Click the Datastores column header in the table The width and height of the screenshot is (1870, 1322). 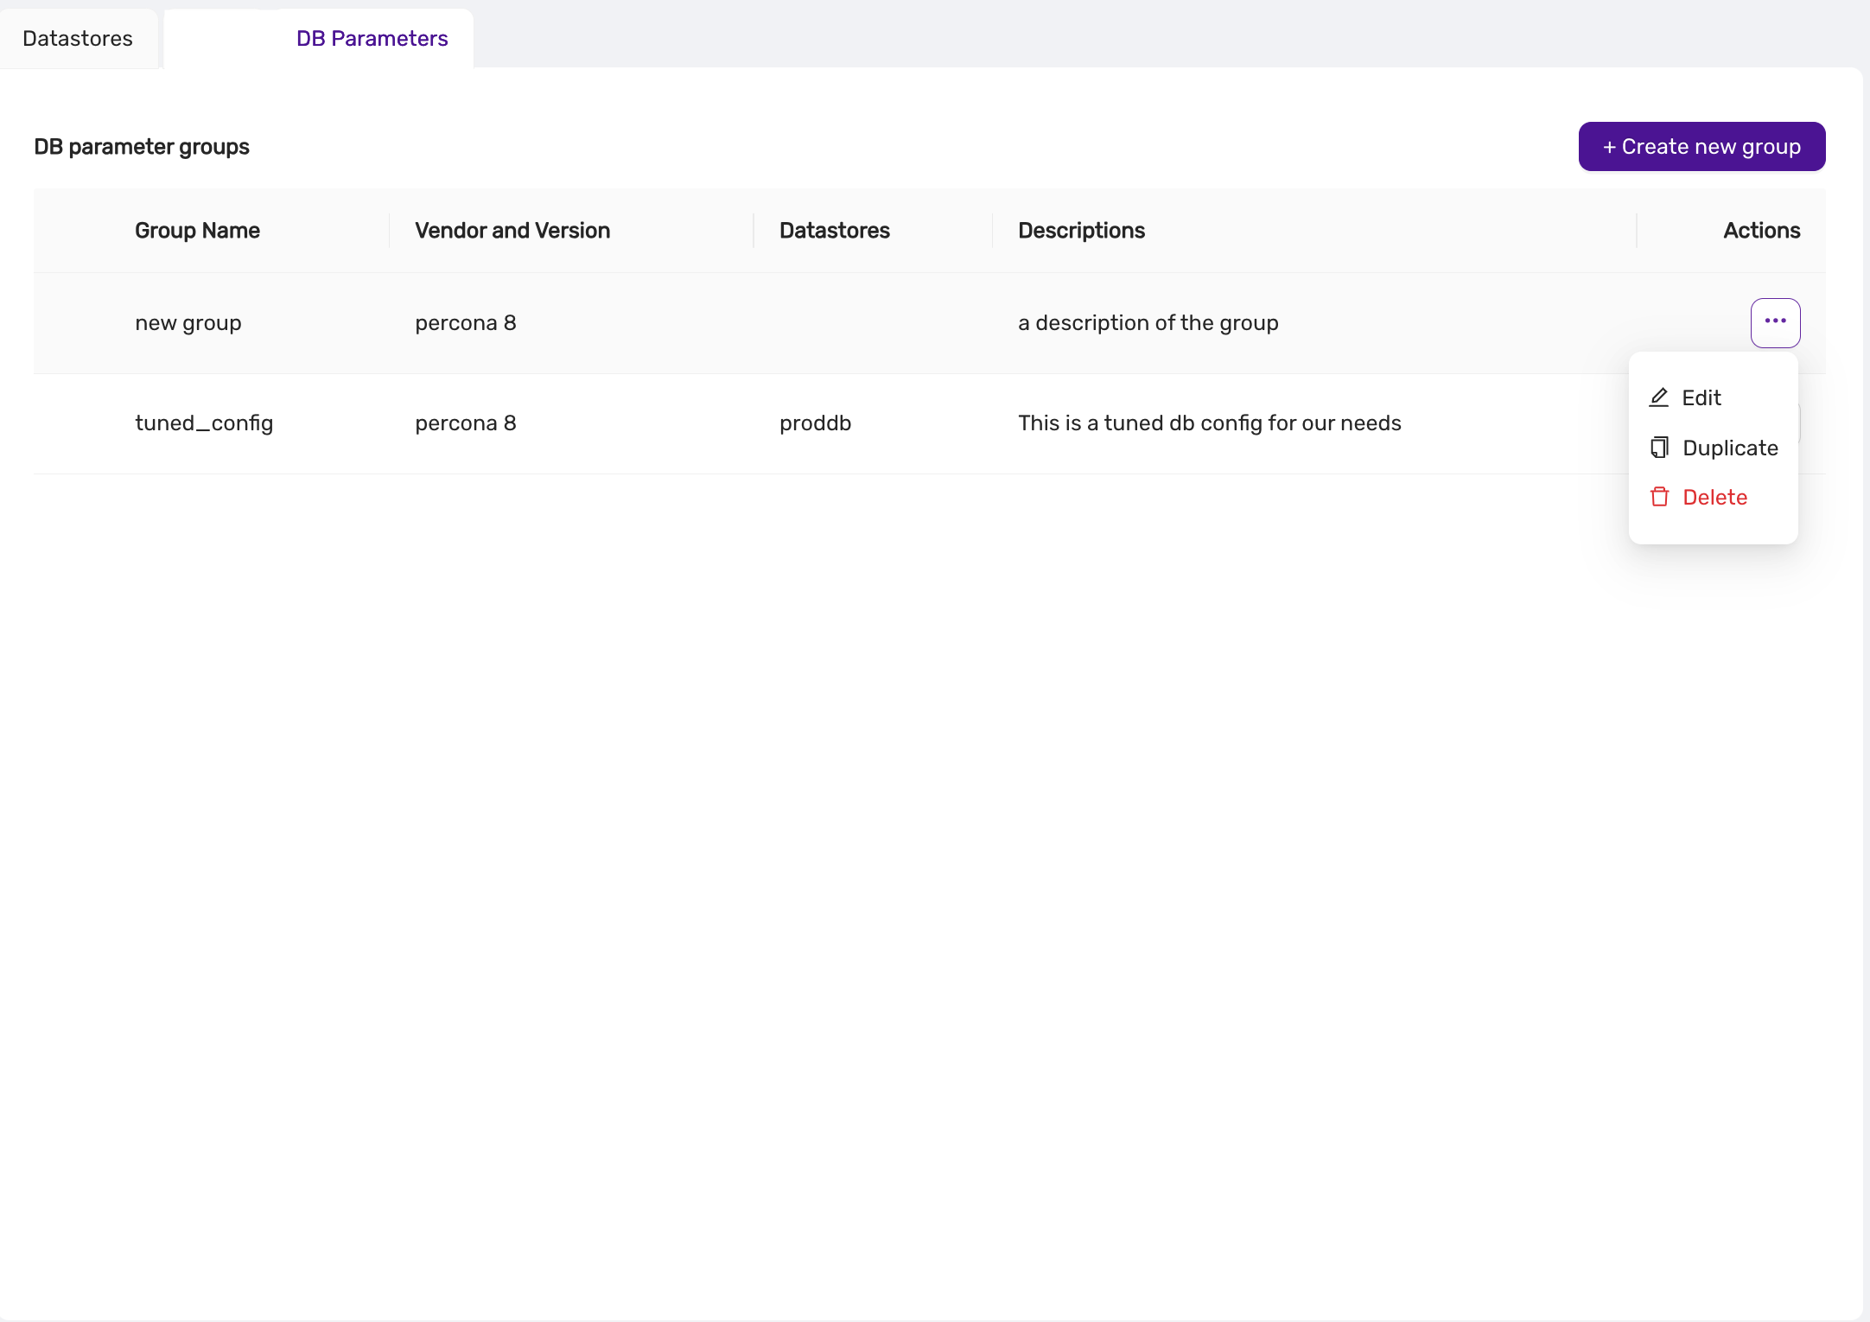834,231
